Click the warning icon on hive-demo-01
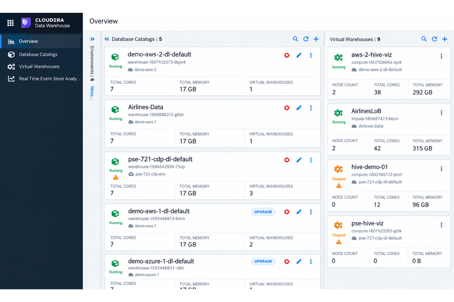Image resolution: width=454 pixels, height=302 pixels. [x=339, y=186]
